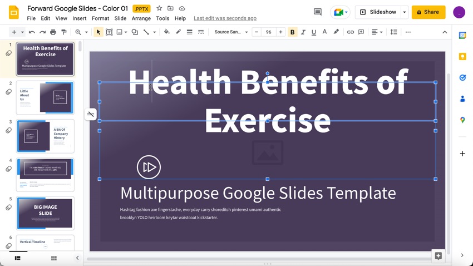Switch to filmstrip view
473x266 pixels.
coord(17,258)
